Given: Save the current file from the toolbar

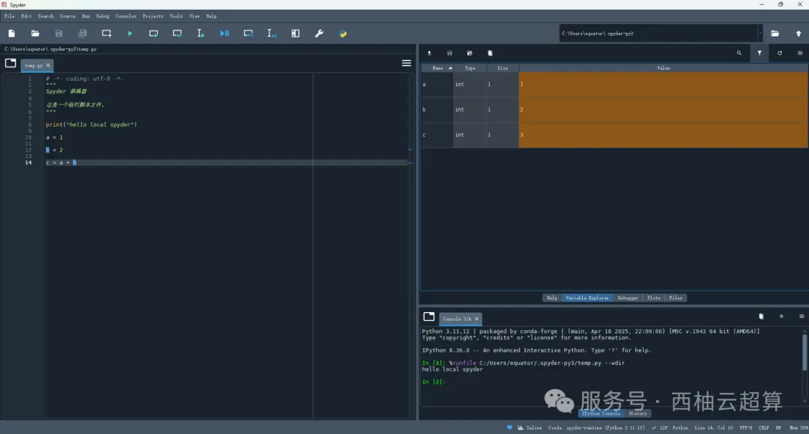Looking at the screenshot, I should [59, 34].
